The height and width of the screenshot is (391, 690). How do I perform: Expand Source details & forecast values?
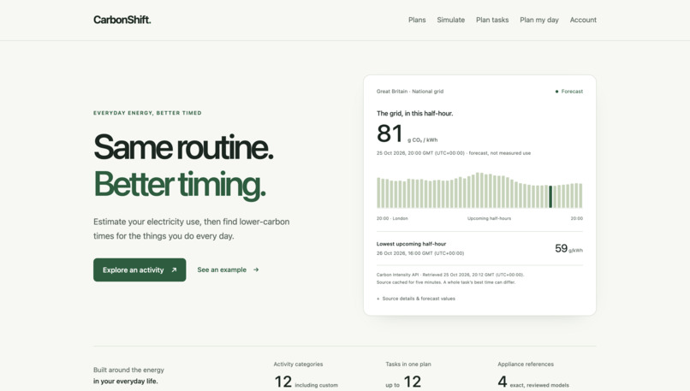(416, 299)
